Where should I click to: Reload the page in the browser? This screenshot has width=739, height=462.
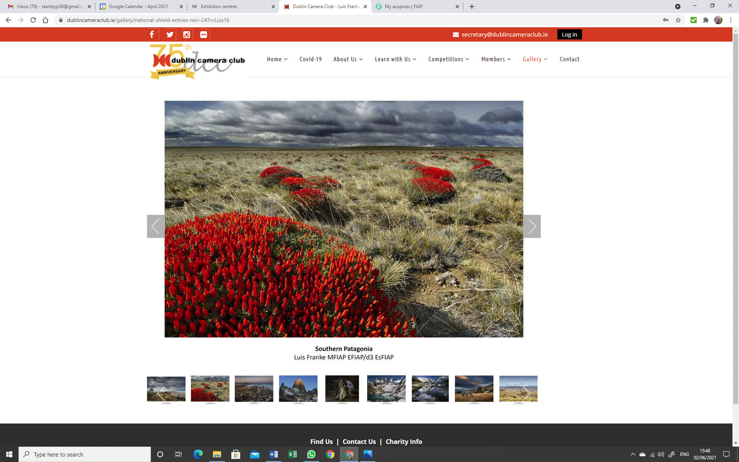33,20
